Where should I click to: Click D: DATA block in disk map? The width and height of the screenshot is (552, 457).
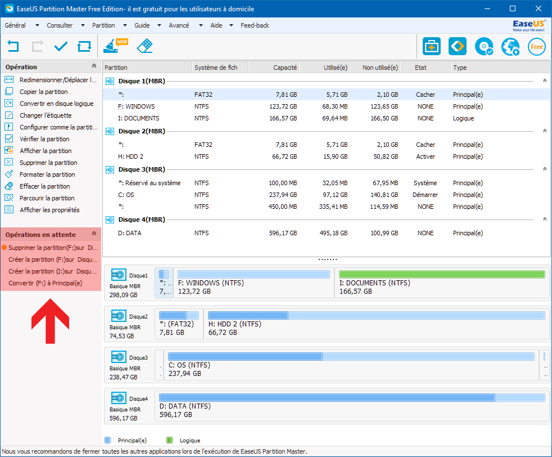352,406
